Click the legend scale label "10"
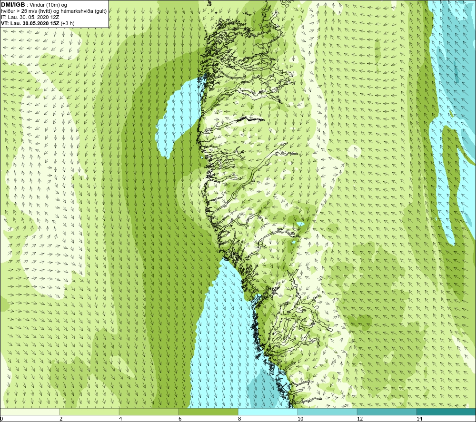The height and width of the screenshot is (422, 476). coord(300,419)
